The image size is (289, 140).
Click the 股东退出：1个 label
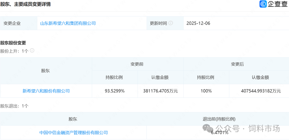(x=14, y=106)
